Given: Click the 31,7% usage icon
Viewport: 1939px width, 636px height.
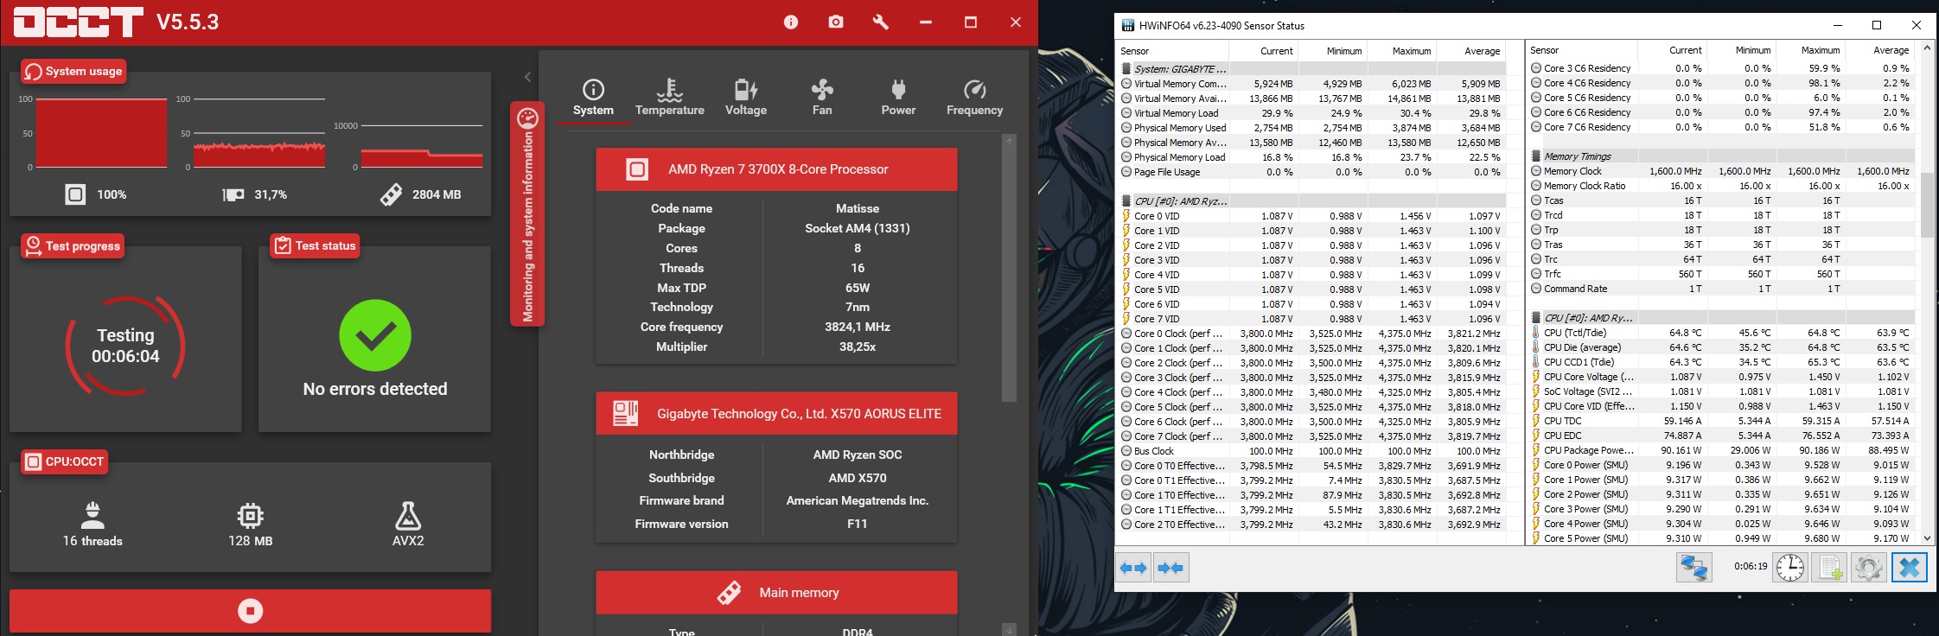Looking at the screenshot, I should [233, 195].
